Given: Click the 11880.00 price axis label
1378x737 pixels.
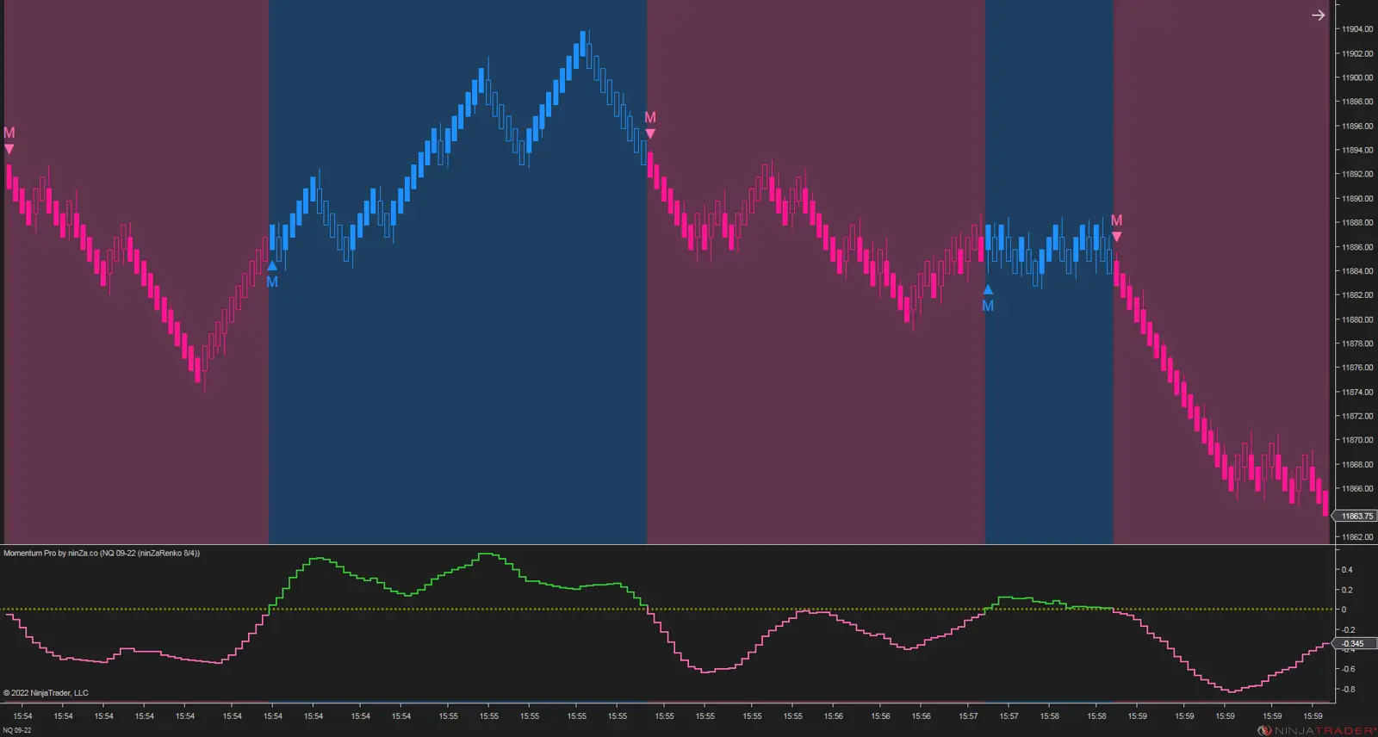Looking at the screenshot, I should [1357, 319].
